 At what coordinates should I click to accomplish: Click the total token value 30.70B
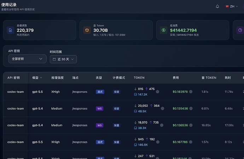coord(100,30)
